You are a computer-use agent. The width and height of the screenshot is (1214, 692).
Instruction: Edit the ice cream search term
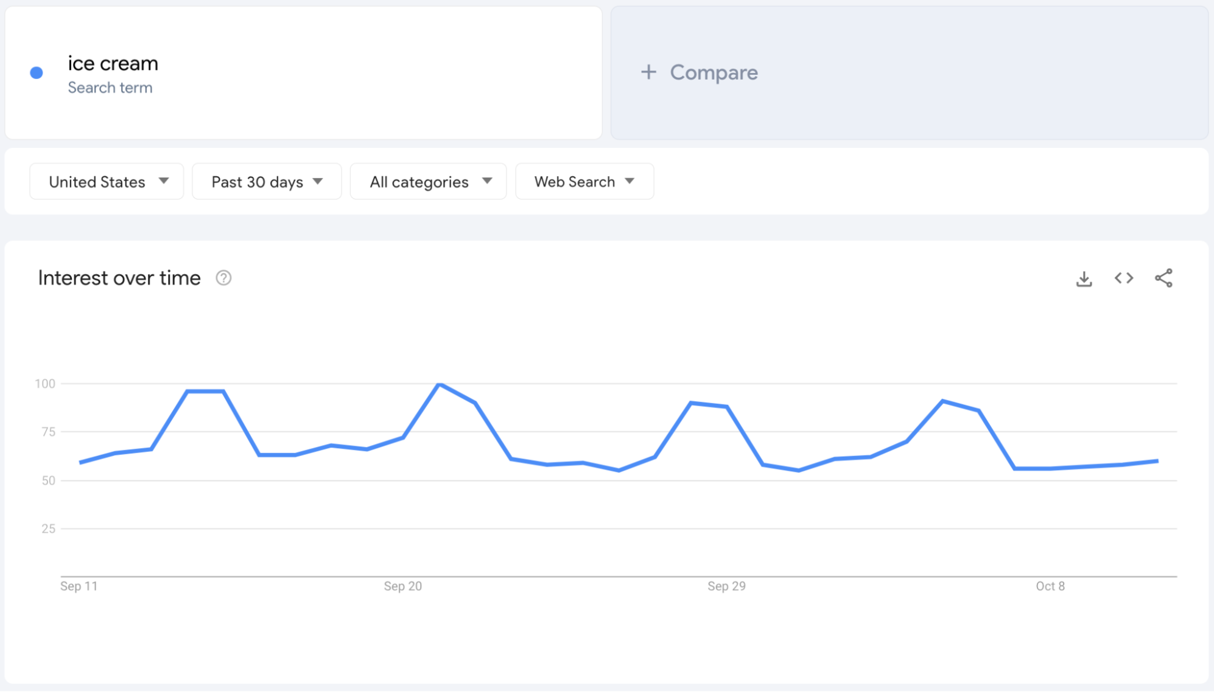pos(113,63)
